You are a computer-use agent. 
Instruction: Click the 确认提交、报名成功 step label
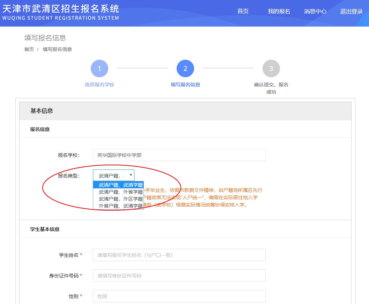coord(271,88)
